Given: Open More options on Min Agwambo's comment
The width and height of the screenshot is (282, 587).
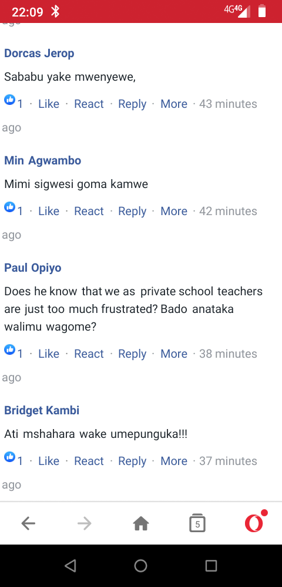Looking at the screenshot, I should tap(174, 211).
